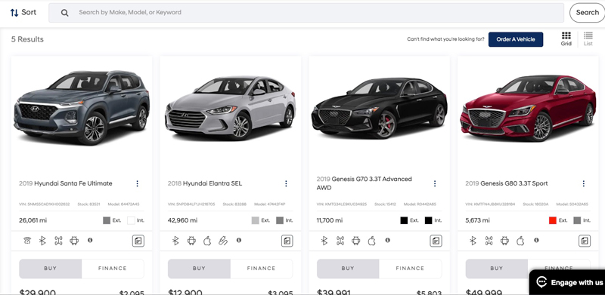Click the features info icon on Santa Fe card

click(x=90, y=240)
